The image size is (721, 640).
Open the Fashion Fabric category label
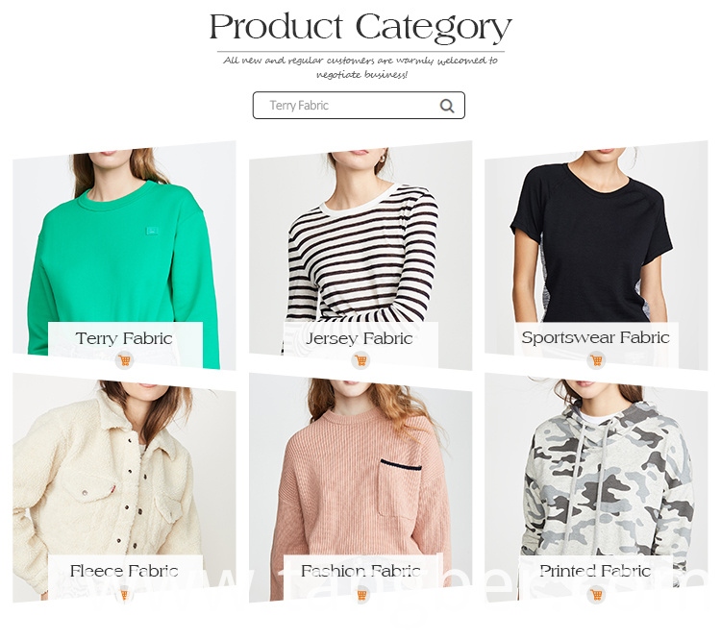[x=360, y=571]
